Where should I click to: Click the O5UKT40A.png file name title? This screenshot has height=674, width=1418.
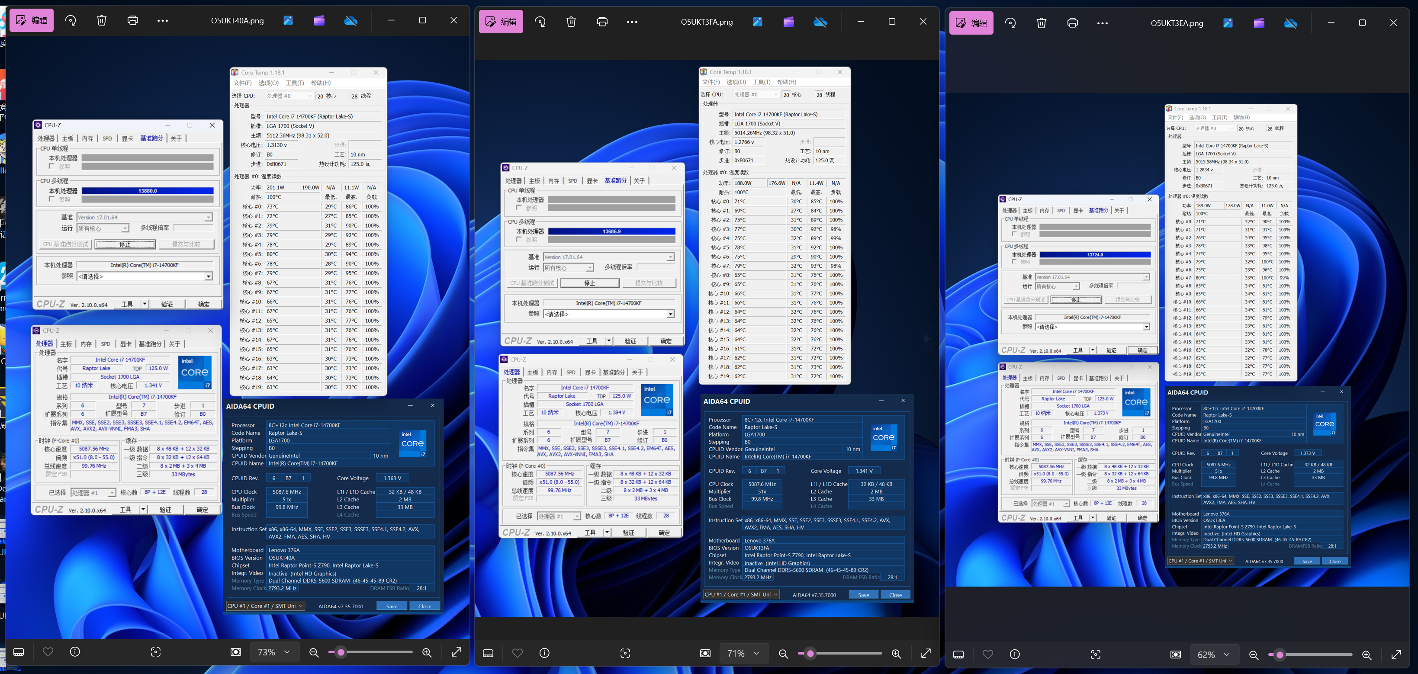(x=237, y=21)
